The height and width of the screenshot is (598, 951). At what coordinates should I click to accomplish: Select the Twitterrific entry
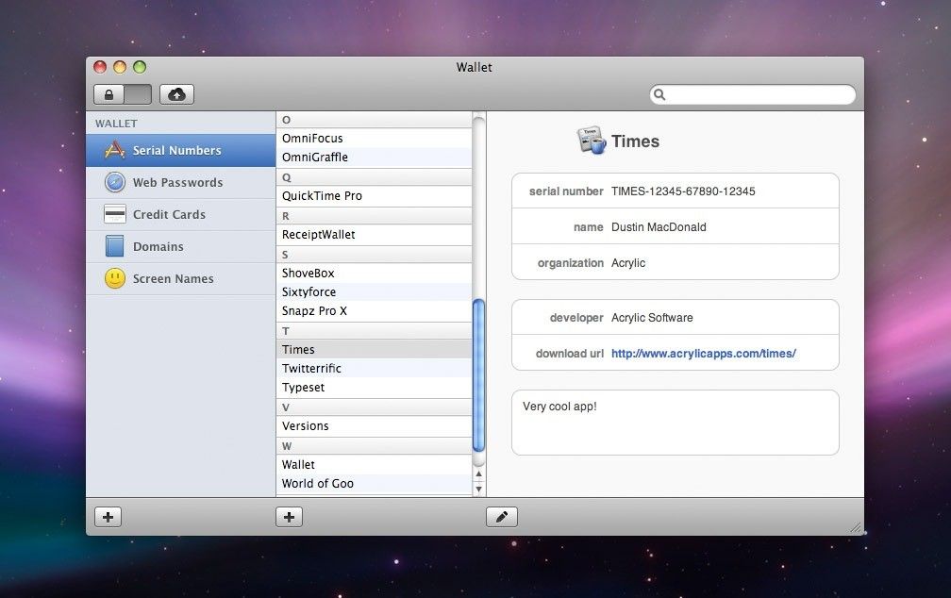[311, 368]
